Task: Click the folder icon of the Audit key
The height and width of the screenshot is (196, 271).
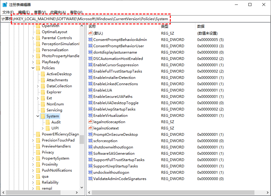Action: [x=48, y=122]
